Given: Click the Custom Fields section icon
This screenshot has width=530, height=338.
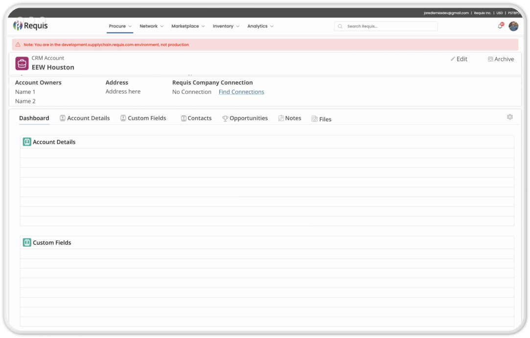Looking at the screenshot, I should point(27,242).
